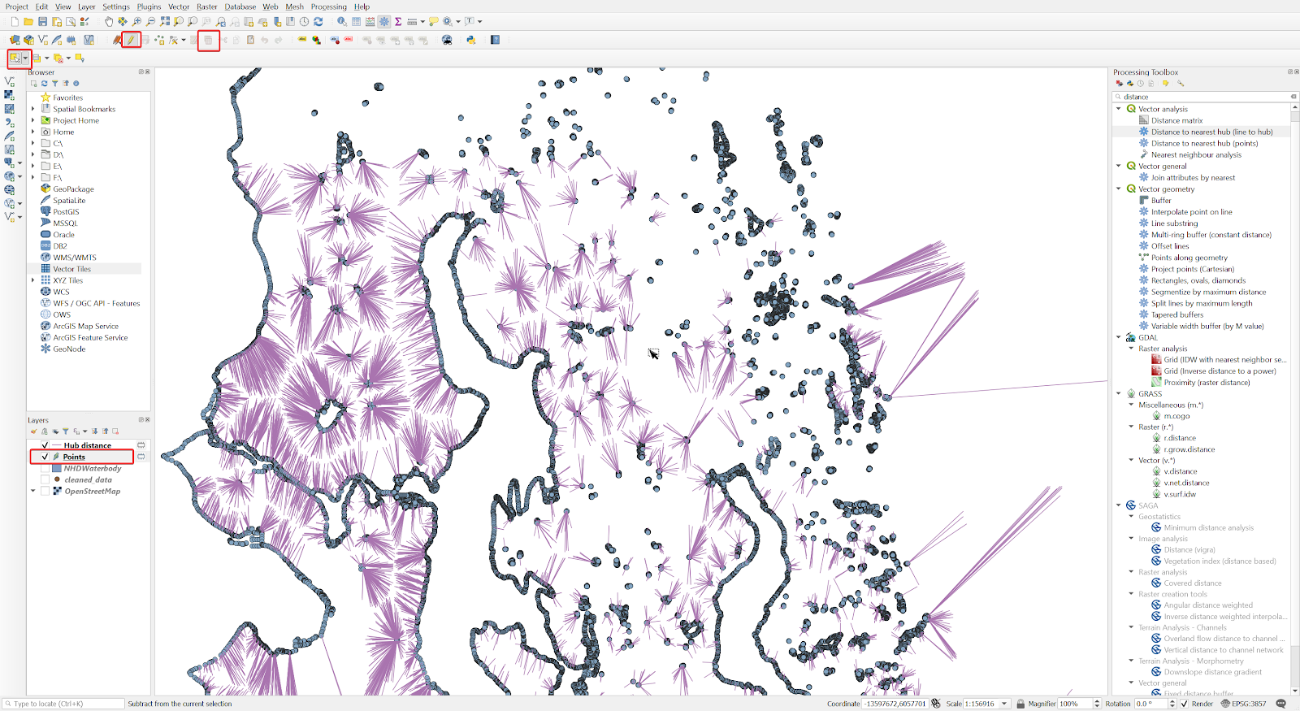The height and width of the screenshot is (711, 1300).
Task: Click Remove Layer icon in Layers panel
Action: 115,431
